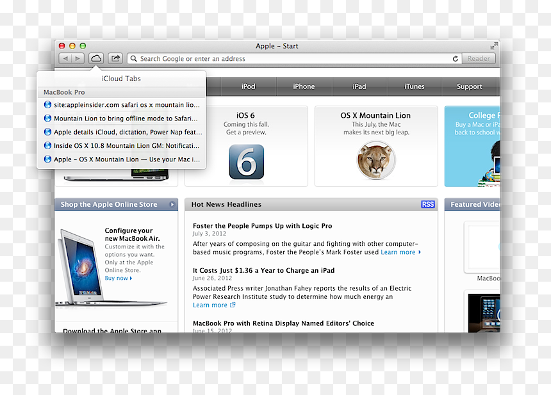Open iPad in Apple navigation bar

coord(359,86)
